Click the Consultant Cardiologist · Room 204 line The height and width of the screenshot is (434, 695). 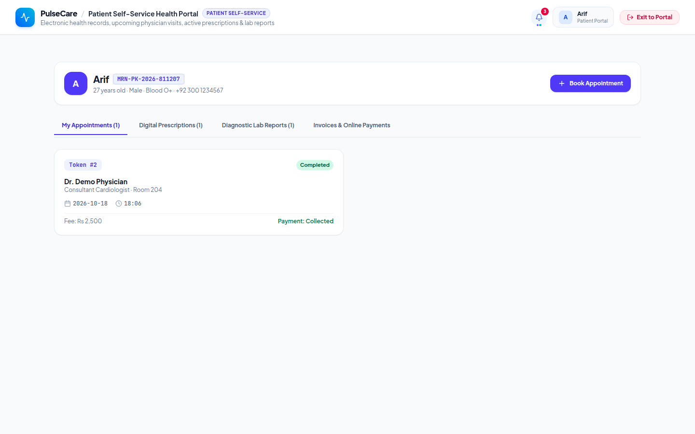point(113,190)
